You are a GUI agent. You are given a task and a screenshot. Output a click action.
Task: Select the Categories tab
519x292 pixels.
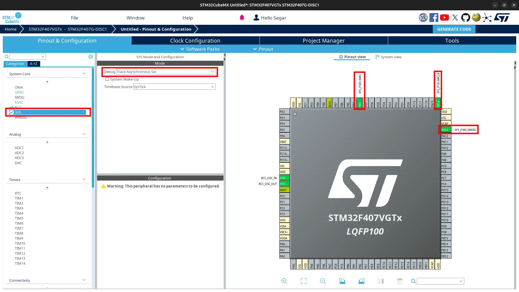click(x=15, y=64)
